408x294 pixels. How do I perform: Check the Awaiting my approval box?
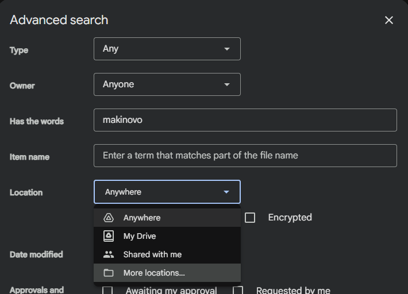(107, 290)
